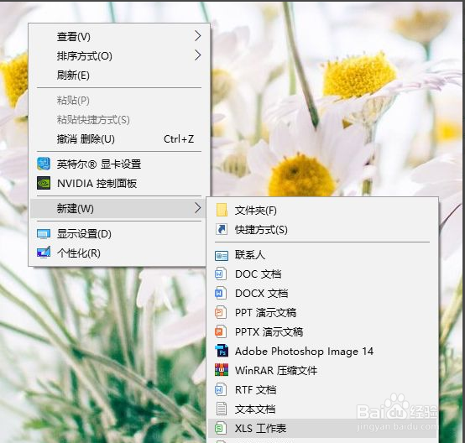Click the PPTX presentation icon
The image size is (465, 443).
tap(221, 331)
